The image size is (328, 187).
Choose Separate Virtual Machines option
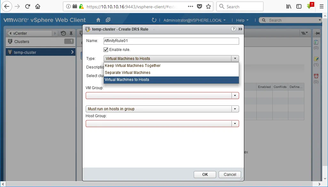pyautogui.click(x=128, y=73)
